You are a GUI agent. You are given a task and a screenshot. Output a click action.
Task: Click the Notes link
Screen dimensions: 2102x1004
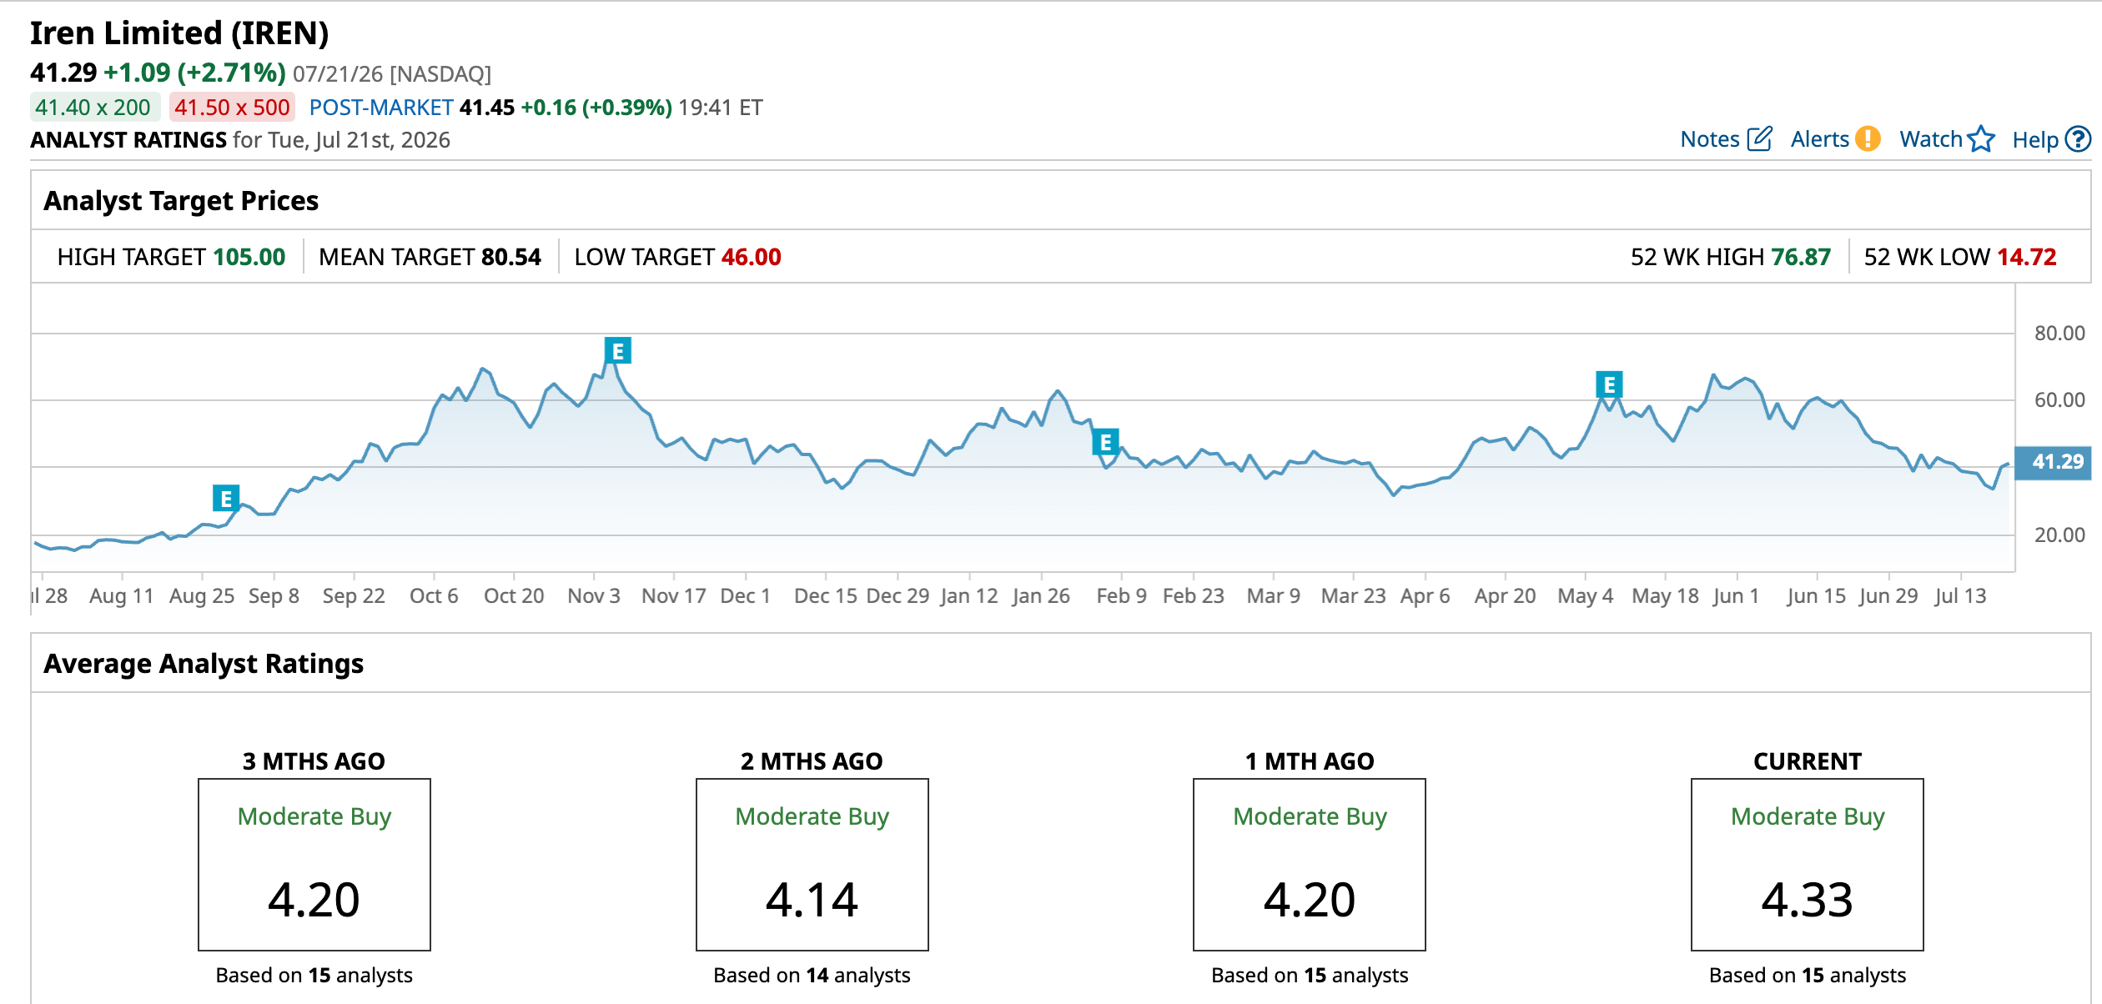1709,139
